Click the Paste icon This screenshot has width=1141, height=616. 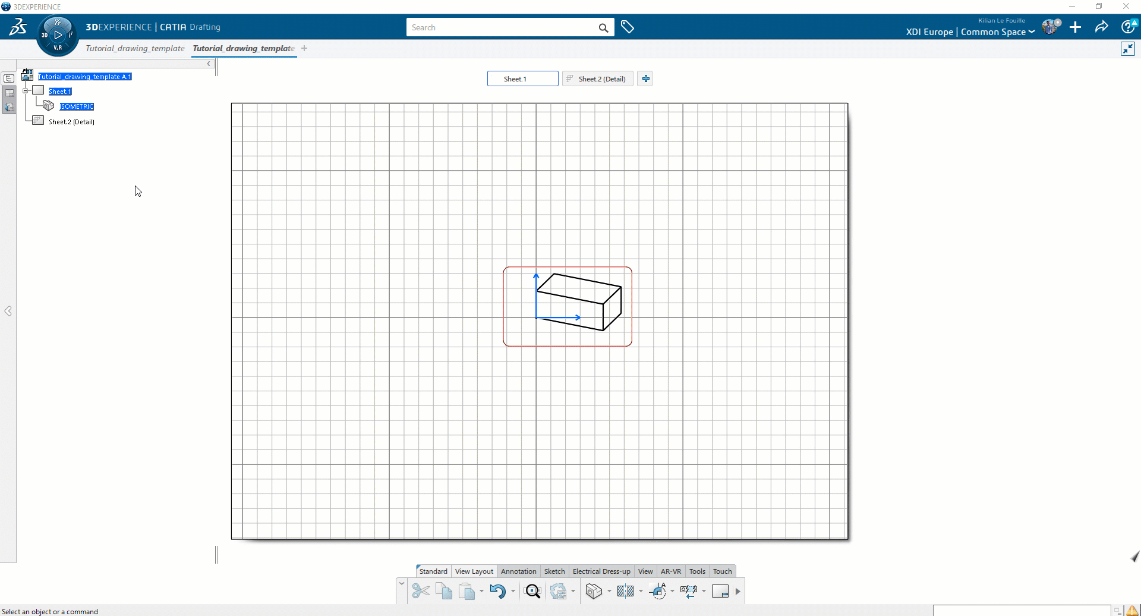click(x=466, y=591)
